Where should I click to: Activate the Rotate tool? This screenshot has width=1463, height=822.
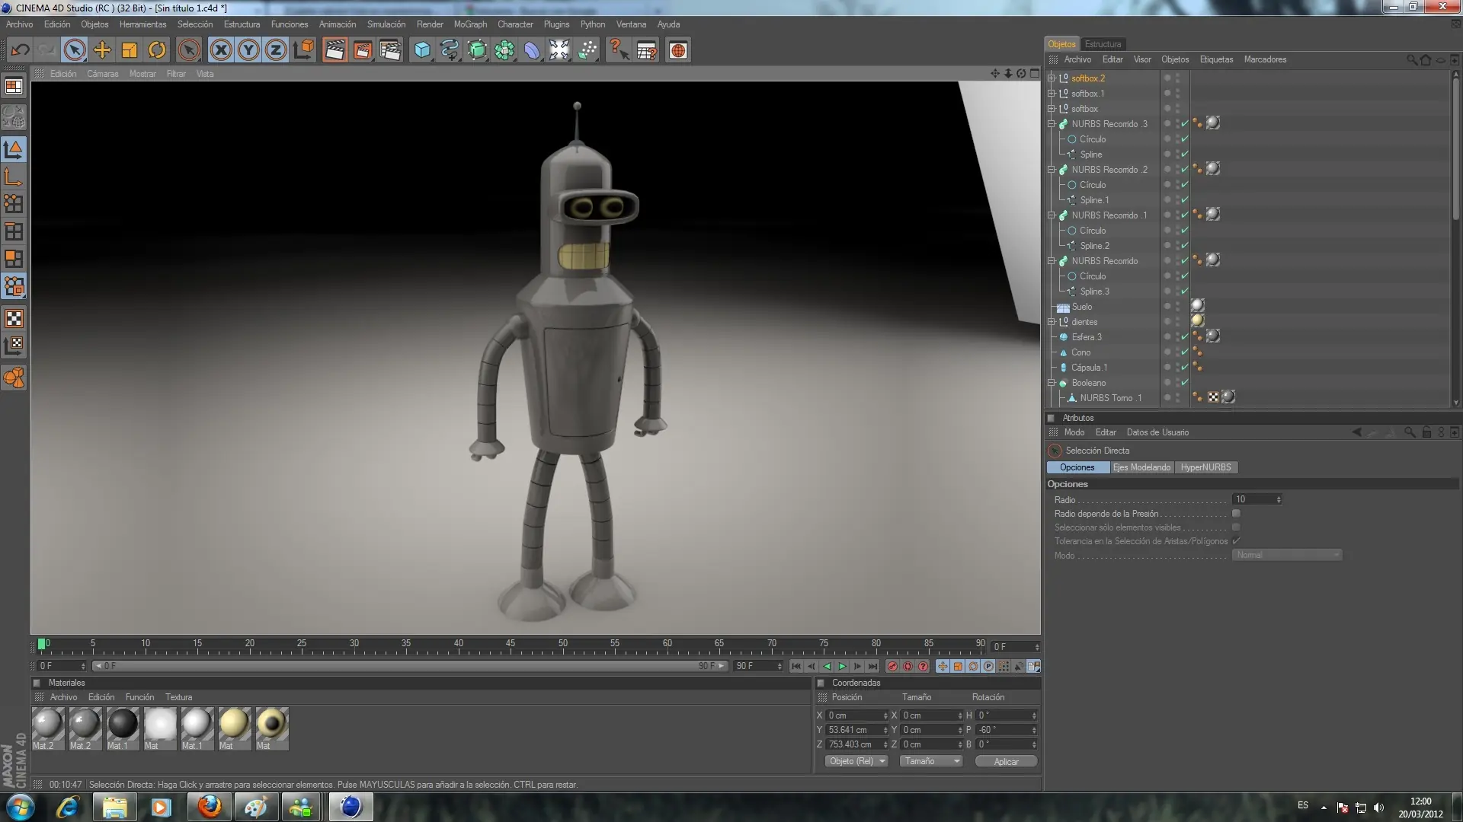pos(157,50)
